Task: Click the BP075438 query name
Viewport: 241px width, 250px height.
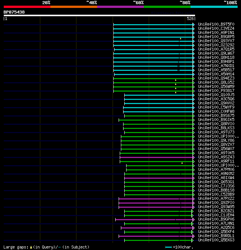Action: (14, 12)
